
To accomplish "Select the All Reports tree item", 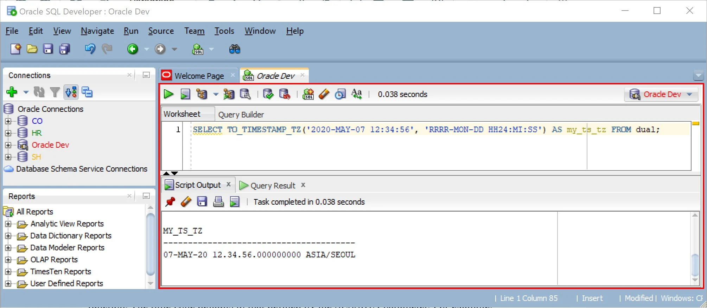I will tap(35, 212).
